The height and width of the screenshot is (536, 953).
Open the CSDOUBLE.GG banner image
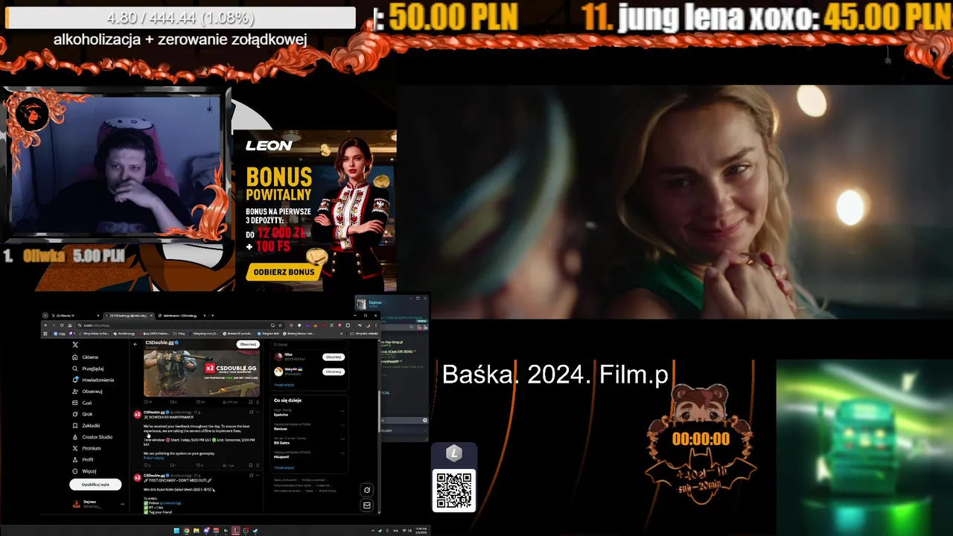coord(202,373)
